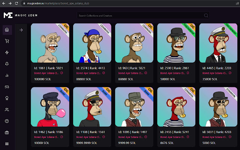The image size is (240, 150).
Task: Click the search magnifier icon
Action: pos(206,15)
